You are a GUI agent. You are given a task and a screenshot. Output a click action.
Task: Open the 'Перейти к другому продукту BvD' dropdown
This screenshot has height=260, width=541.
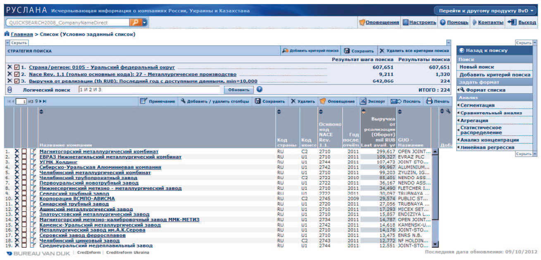(x=485, y=11)
